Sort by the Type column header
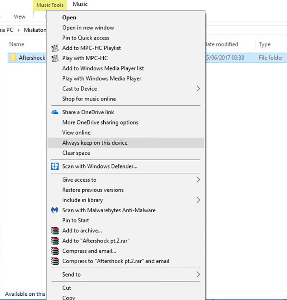This screenshot has height=300, width=287. [265, 45]
